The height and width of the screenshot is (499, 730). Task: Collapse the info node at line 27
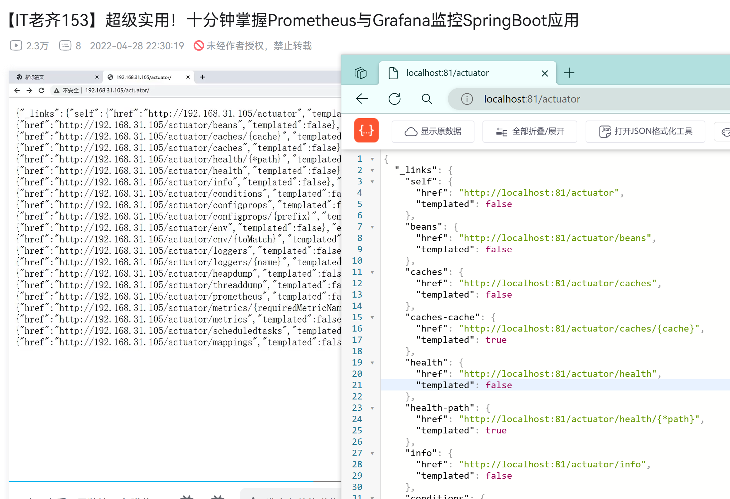pyautogui.click(x=372, y=453)
